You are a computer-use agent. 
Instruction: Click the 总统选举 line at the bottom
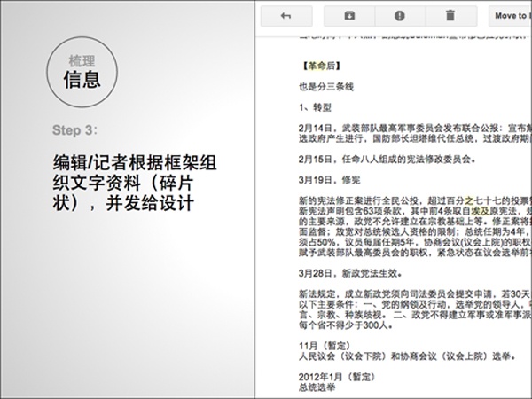[317, 387]
